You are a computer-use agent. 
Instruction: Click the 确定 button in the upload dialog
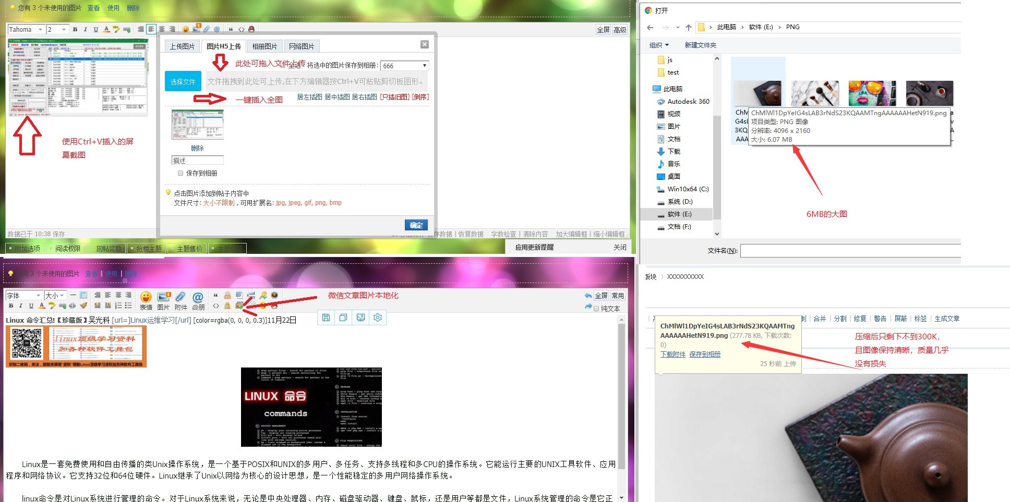coord(416,225)
